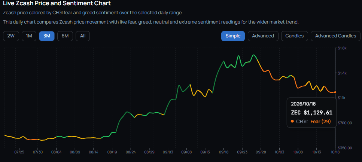Select the 6M time range

click(65, 36)
